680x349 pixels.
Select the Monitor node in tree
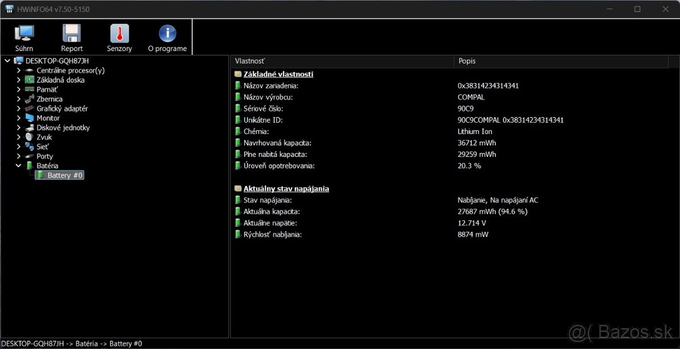click(48, 118)
